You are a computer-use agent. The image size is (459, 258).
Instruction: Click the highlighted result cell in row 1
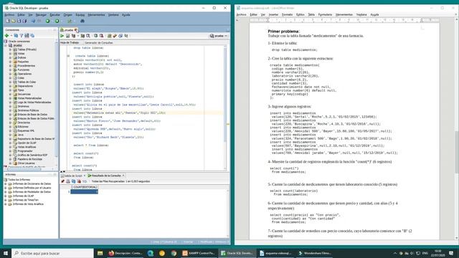coord(85,191)
